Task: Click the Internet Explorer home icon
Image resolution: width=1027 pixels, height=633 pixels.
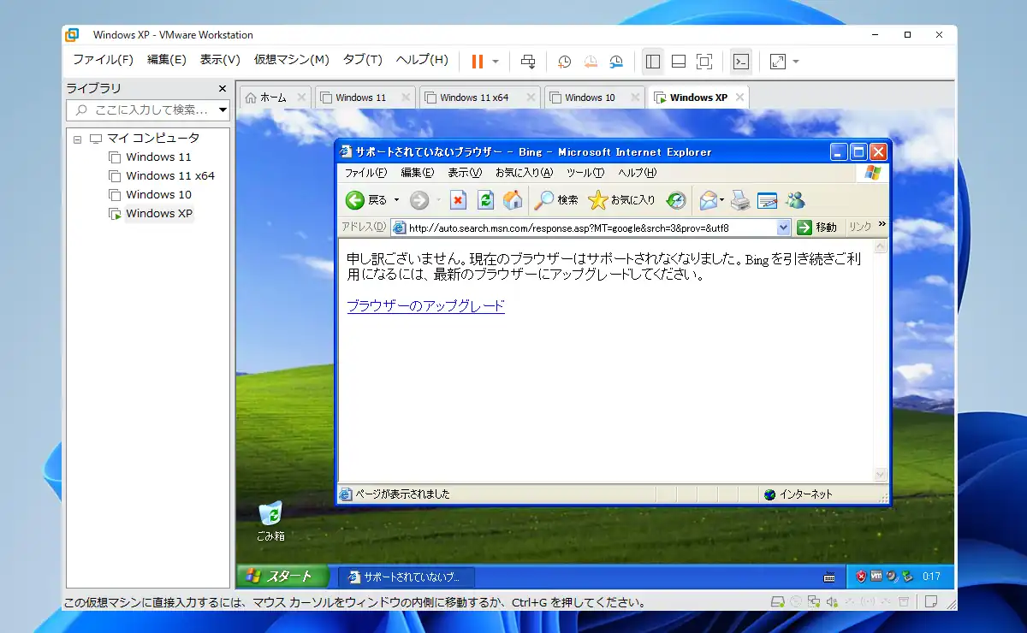Action: tap(513, 200)
